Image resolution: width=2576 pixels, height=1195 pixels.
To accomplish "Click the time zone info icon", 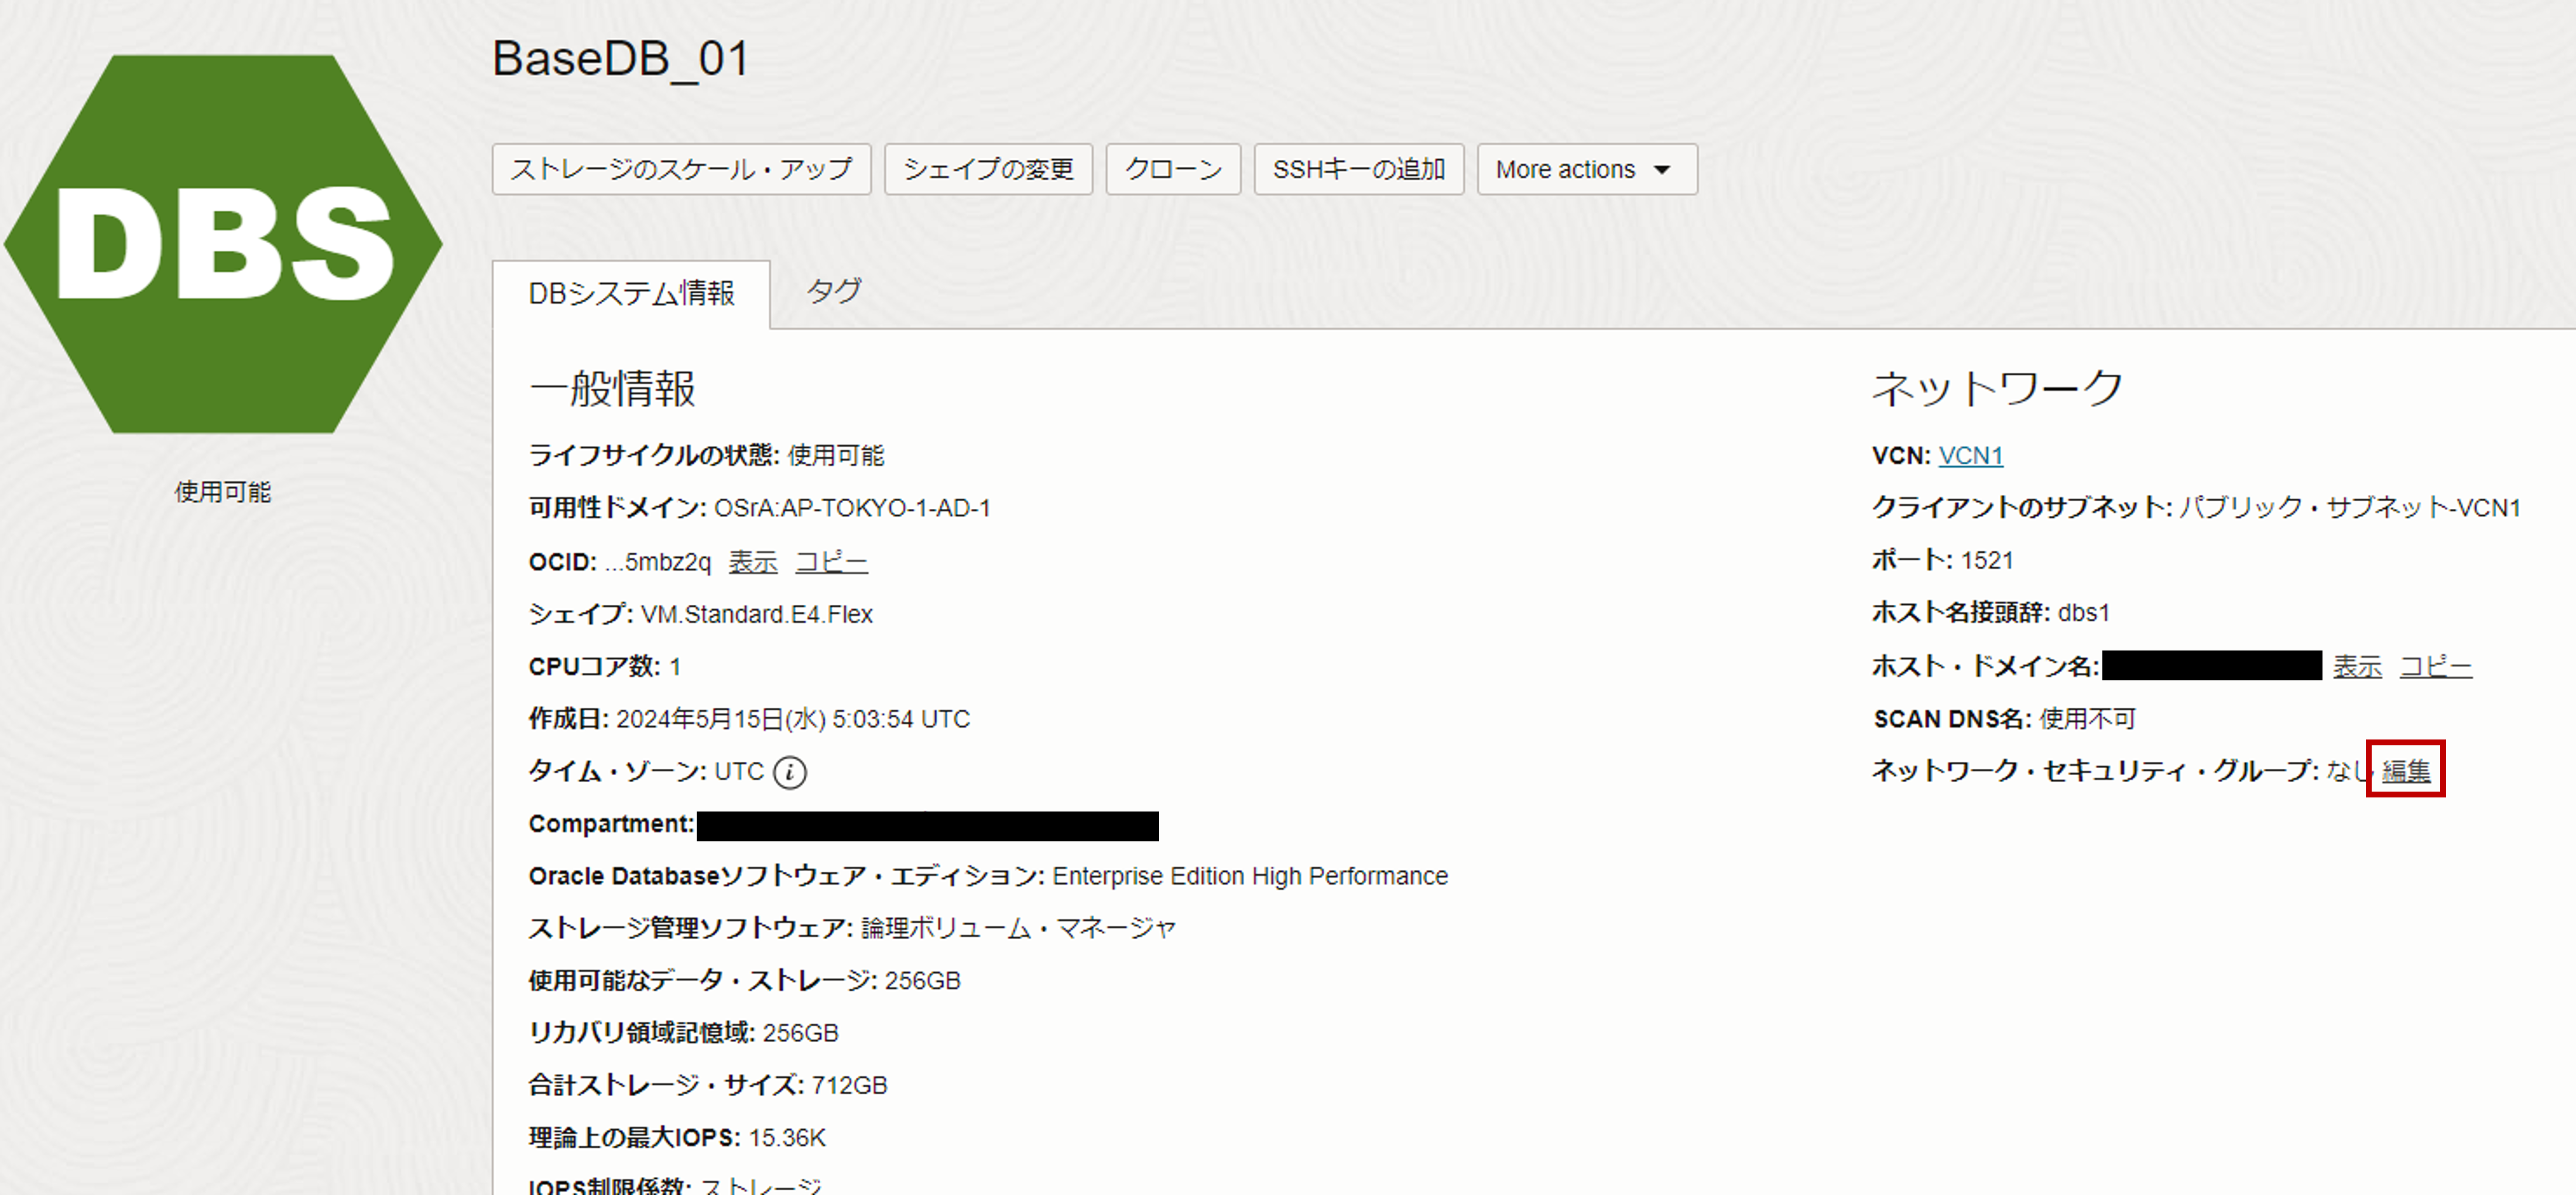I will (790, 772).
